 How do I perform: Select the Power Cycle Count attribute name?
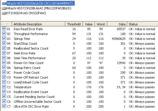point(27,73)
